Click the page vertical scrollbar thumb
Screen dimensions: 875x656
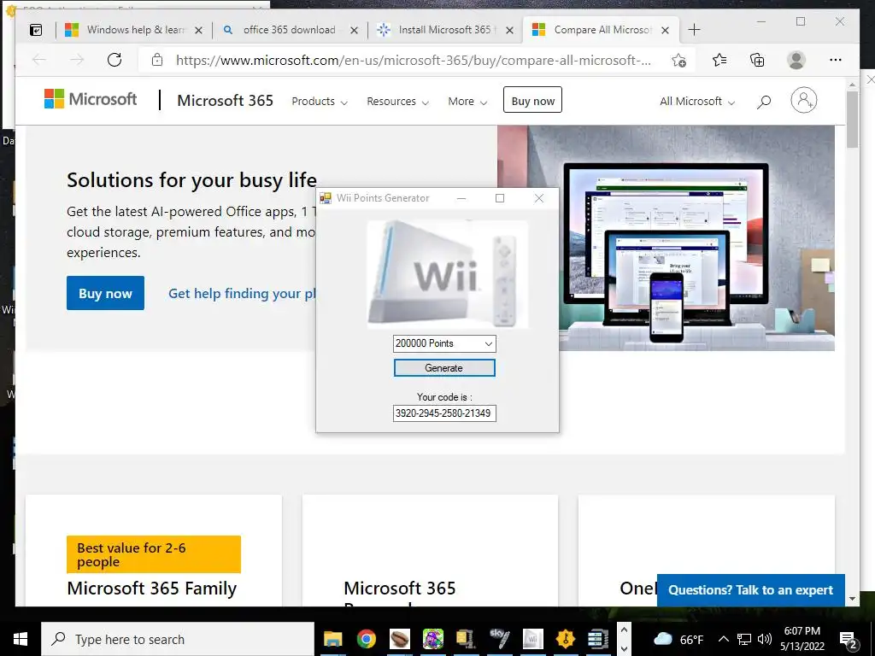coord(852,119)
